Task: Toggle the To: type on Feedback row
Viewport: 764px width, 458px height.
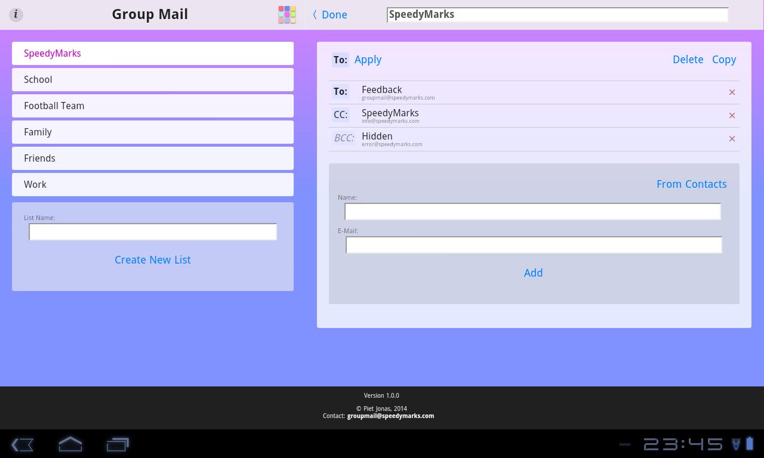Action: [x=340, y=91]
